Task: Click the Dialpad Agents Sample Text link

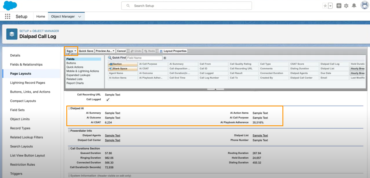Action: 113,135
